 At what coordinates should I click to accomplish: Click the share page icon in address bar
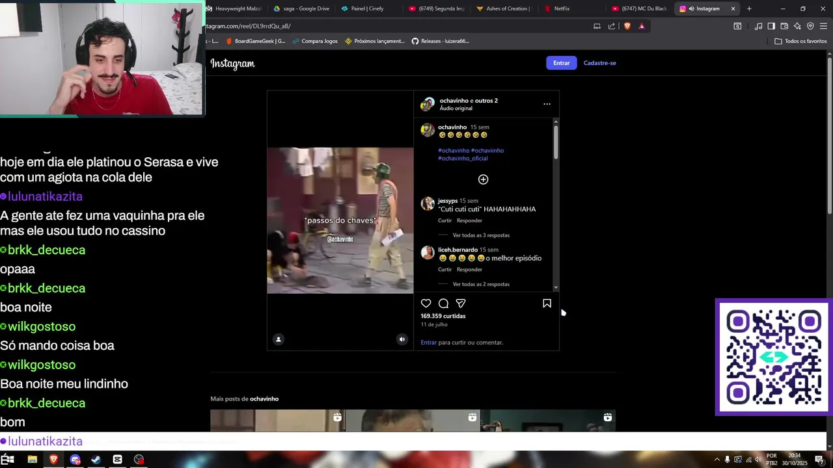pos(612,26)
